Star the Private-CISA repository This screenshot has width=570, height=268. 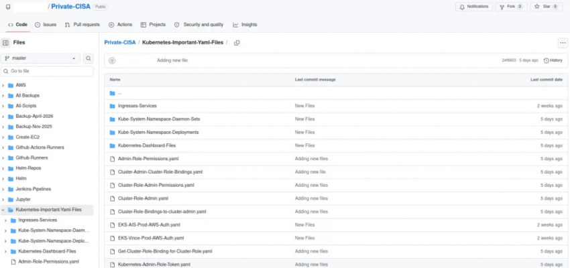point(547,7)
